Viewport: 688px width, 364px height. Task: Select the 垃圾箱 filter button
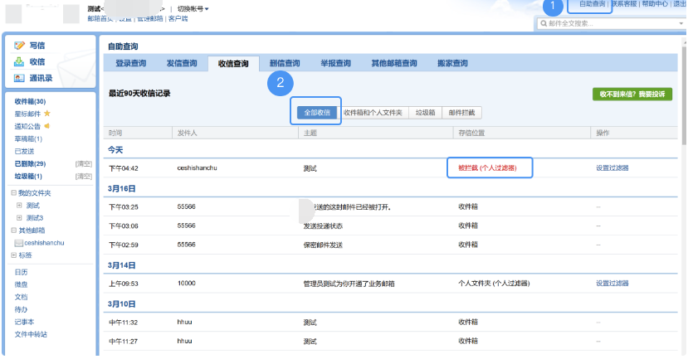(x=426, y=112)
